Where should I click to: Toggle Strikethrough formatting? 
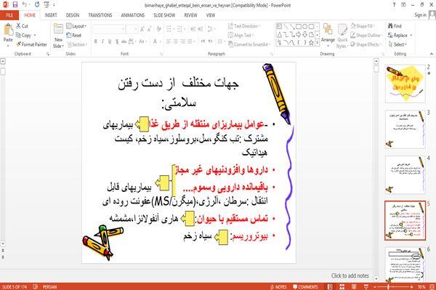pyautogui.click(x=124, y=41)
